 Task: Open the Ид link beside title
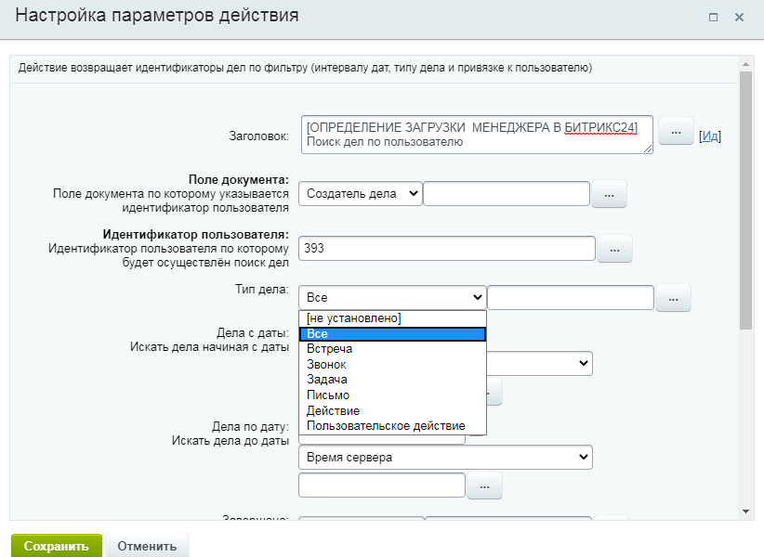pos(710,136)
